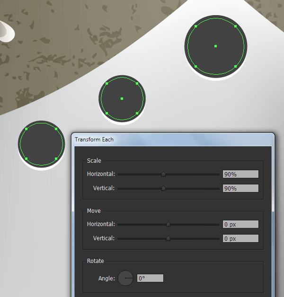Click the Transform Each title bar
284x297 pixels.
click(x=173, y=140)
